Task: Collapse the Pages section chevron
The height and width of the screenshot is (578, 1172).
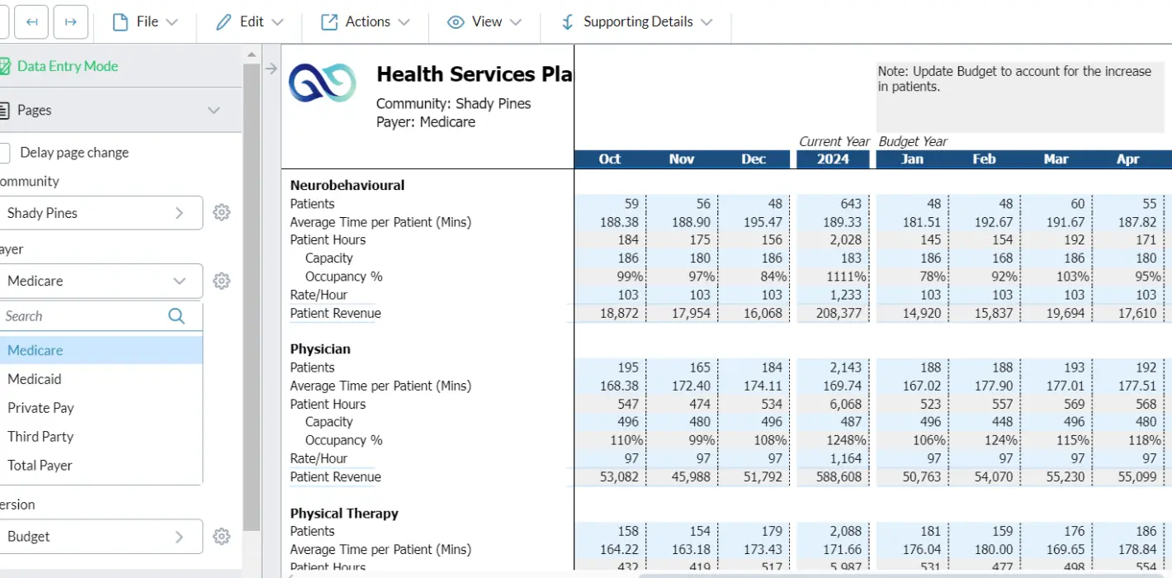Action: [x=214, y=111]
